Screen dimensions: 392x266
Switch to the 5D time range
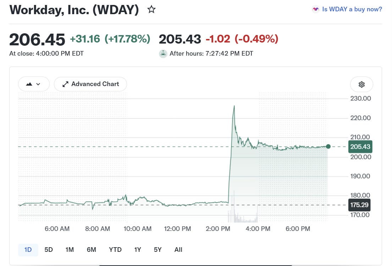pyautogui.click(x=49, y=250)
